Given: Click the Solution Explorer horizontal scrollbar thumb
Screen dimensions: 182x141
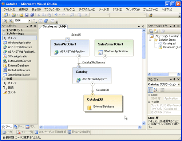Looking at the screenshot, I should click(160, 74).
